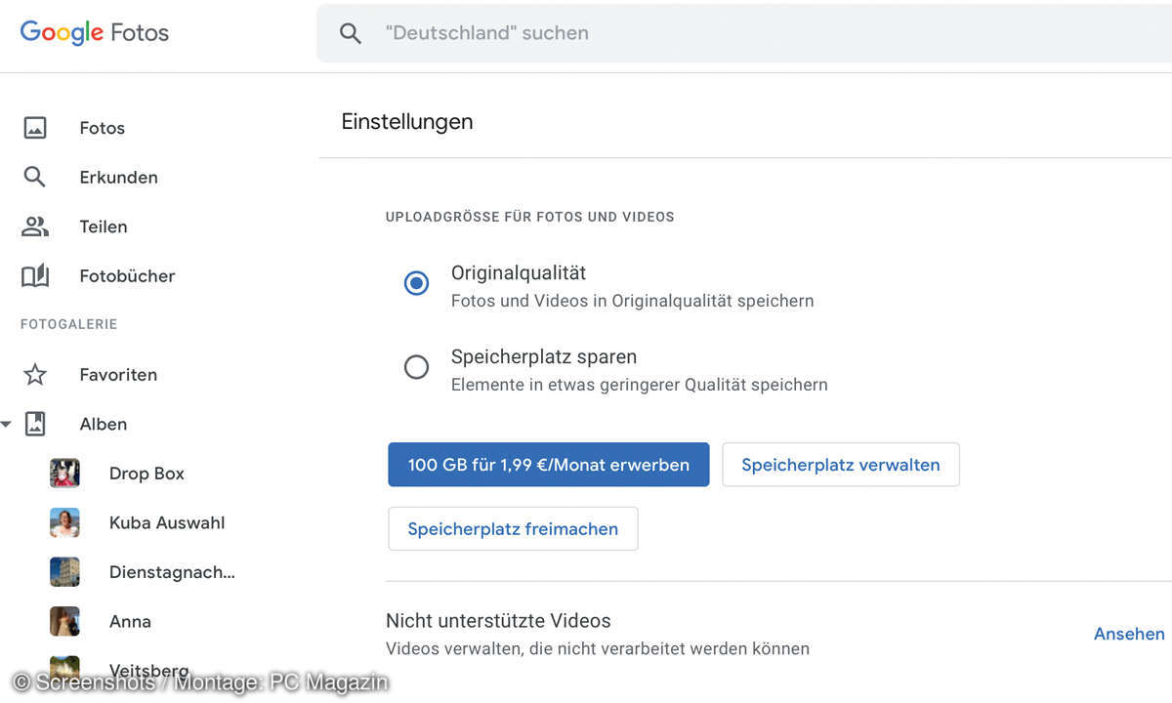This screenshot has width=1172, height=703.
Task: Click the Einstellungen page heading
Action: (x=407, y=122)
